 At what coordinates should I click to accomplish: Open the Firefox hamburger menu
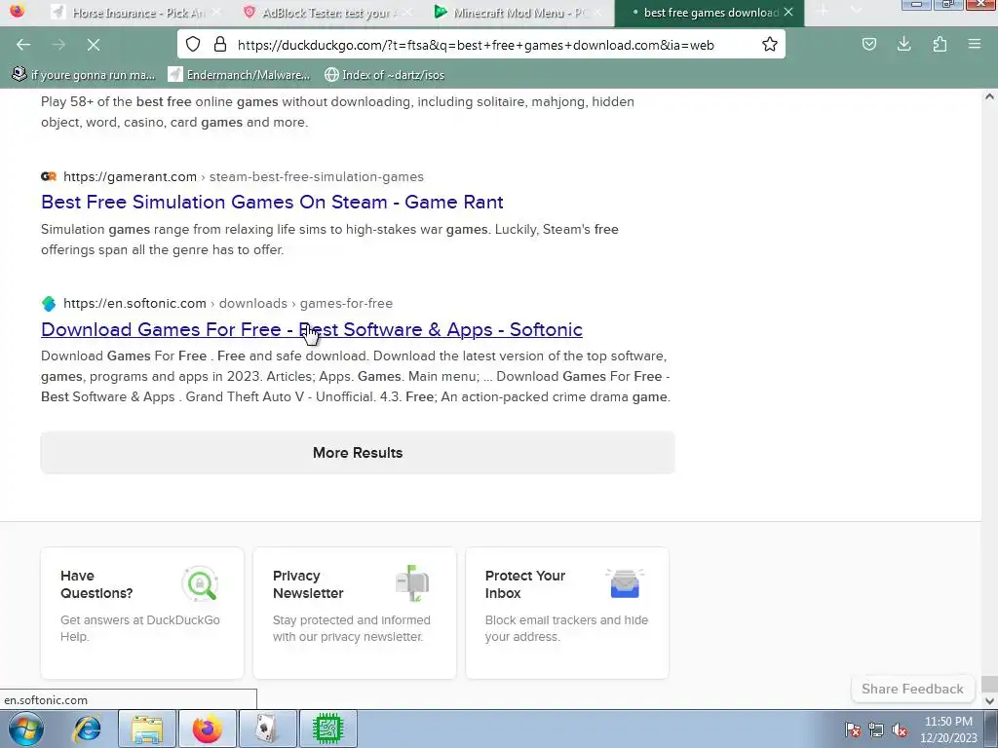(975, 44)
